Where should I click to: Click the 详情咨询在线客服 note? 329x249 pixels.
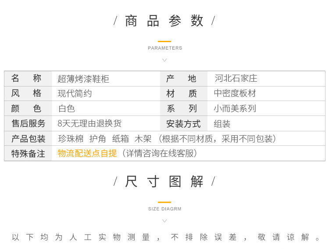160,153
